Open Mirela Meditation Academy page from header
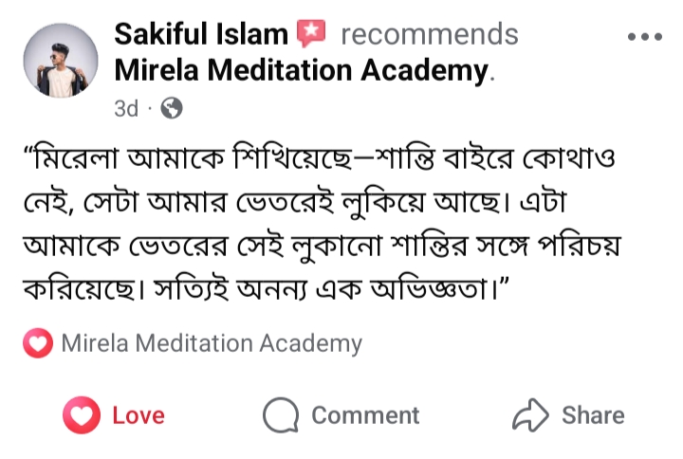The height and width of the screenshot is (459, 683). (301, 70)
